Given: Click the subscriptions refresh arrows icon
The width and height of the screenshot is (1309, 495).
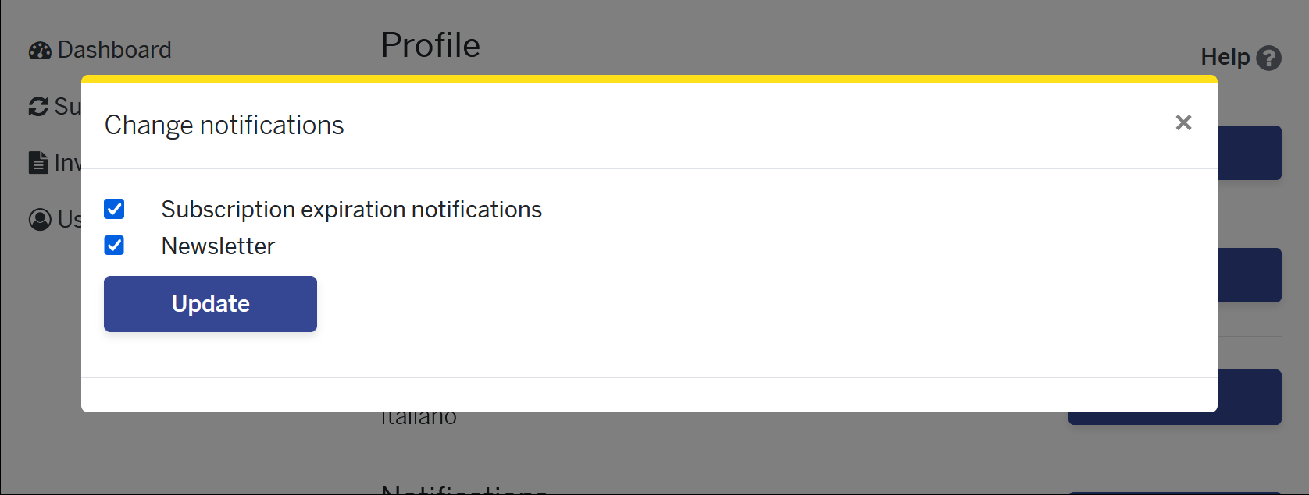Looking at the screenshot, I should (x=38, y=107).
